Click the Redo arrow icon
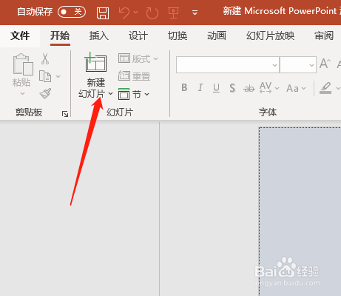The image size is (341, 296). click(152, 13)
